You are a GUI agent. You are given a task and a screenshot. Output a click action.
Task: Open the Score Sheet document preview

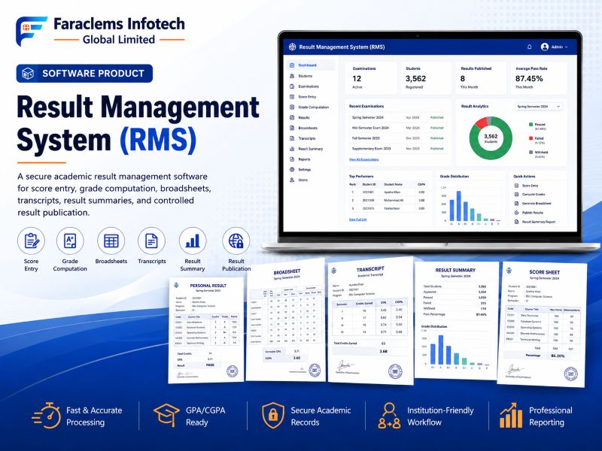pyautogui.click(x=542, y=325)
